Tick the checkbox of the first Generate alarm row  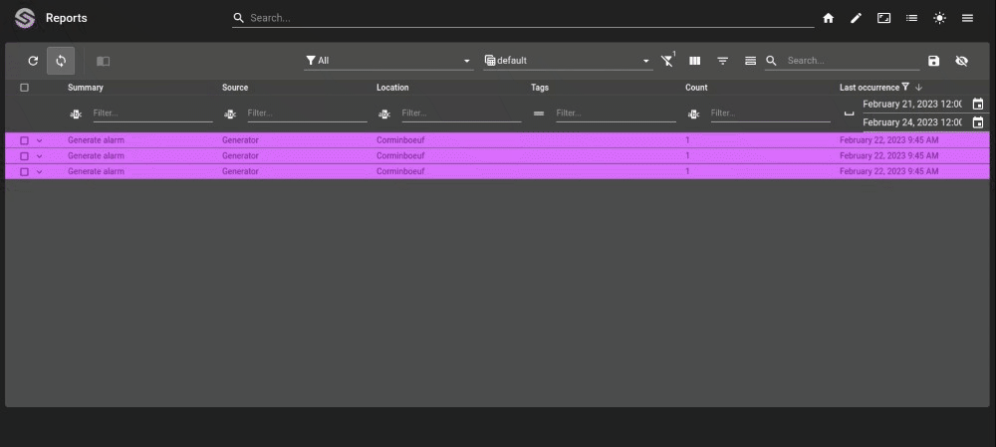[x=24, y=140]
